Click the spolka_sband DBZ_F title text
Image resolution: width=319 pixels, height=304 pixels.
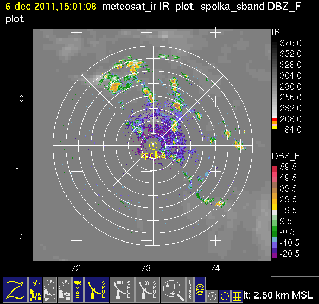[251, 7]
